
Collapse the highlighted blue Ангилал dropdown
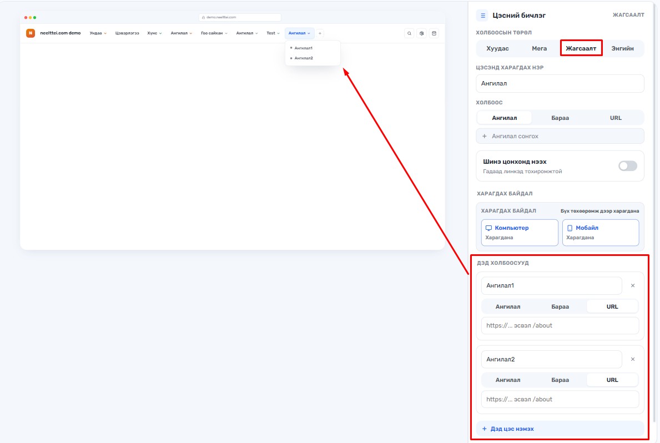299,33
